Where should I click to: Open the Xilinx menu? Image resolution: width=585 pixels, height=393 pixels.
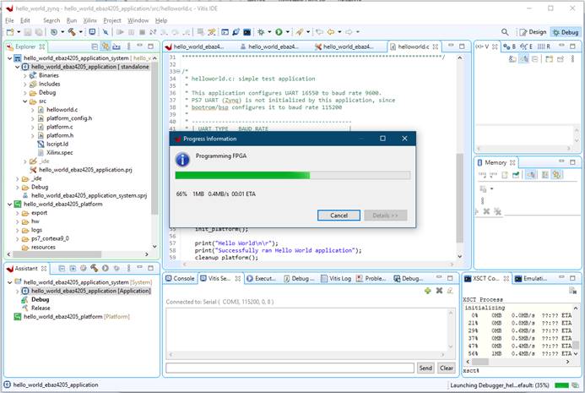(91, 20)
